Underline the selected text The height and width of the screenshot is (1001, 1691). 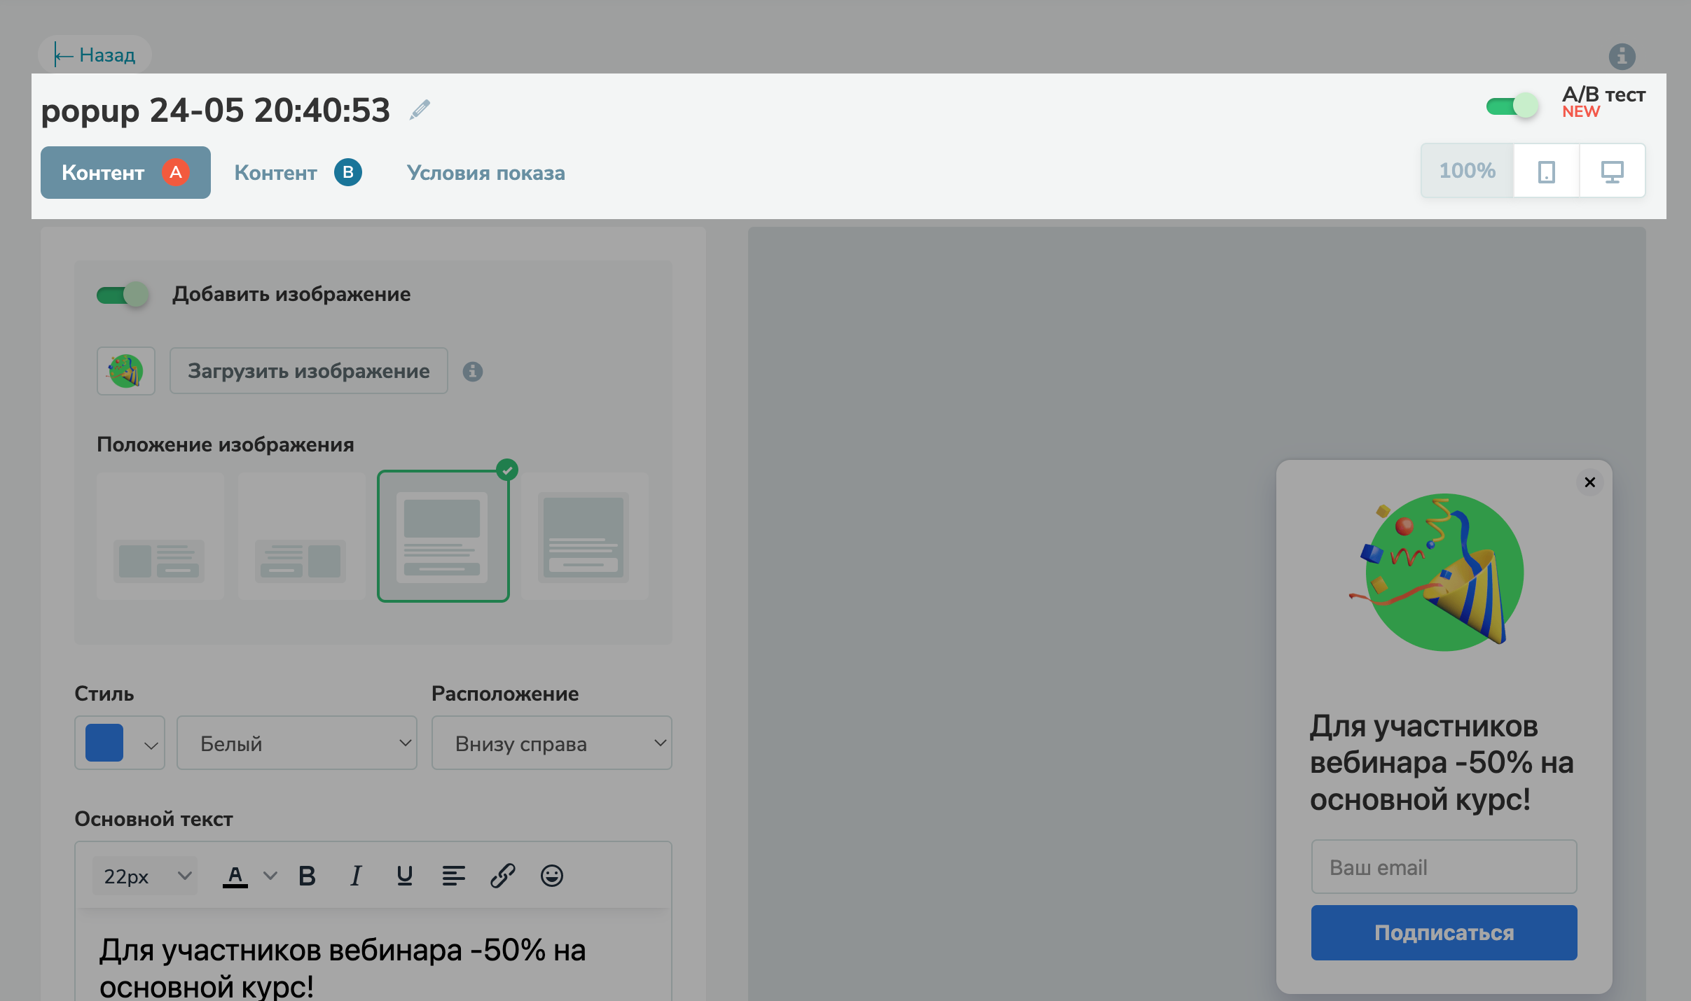(x=404, y=876)
